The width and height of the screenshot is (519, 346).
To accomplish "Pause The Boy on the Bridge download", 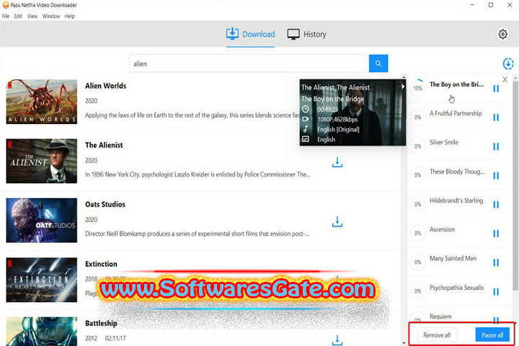I will point(495,89).
